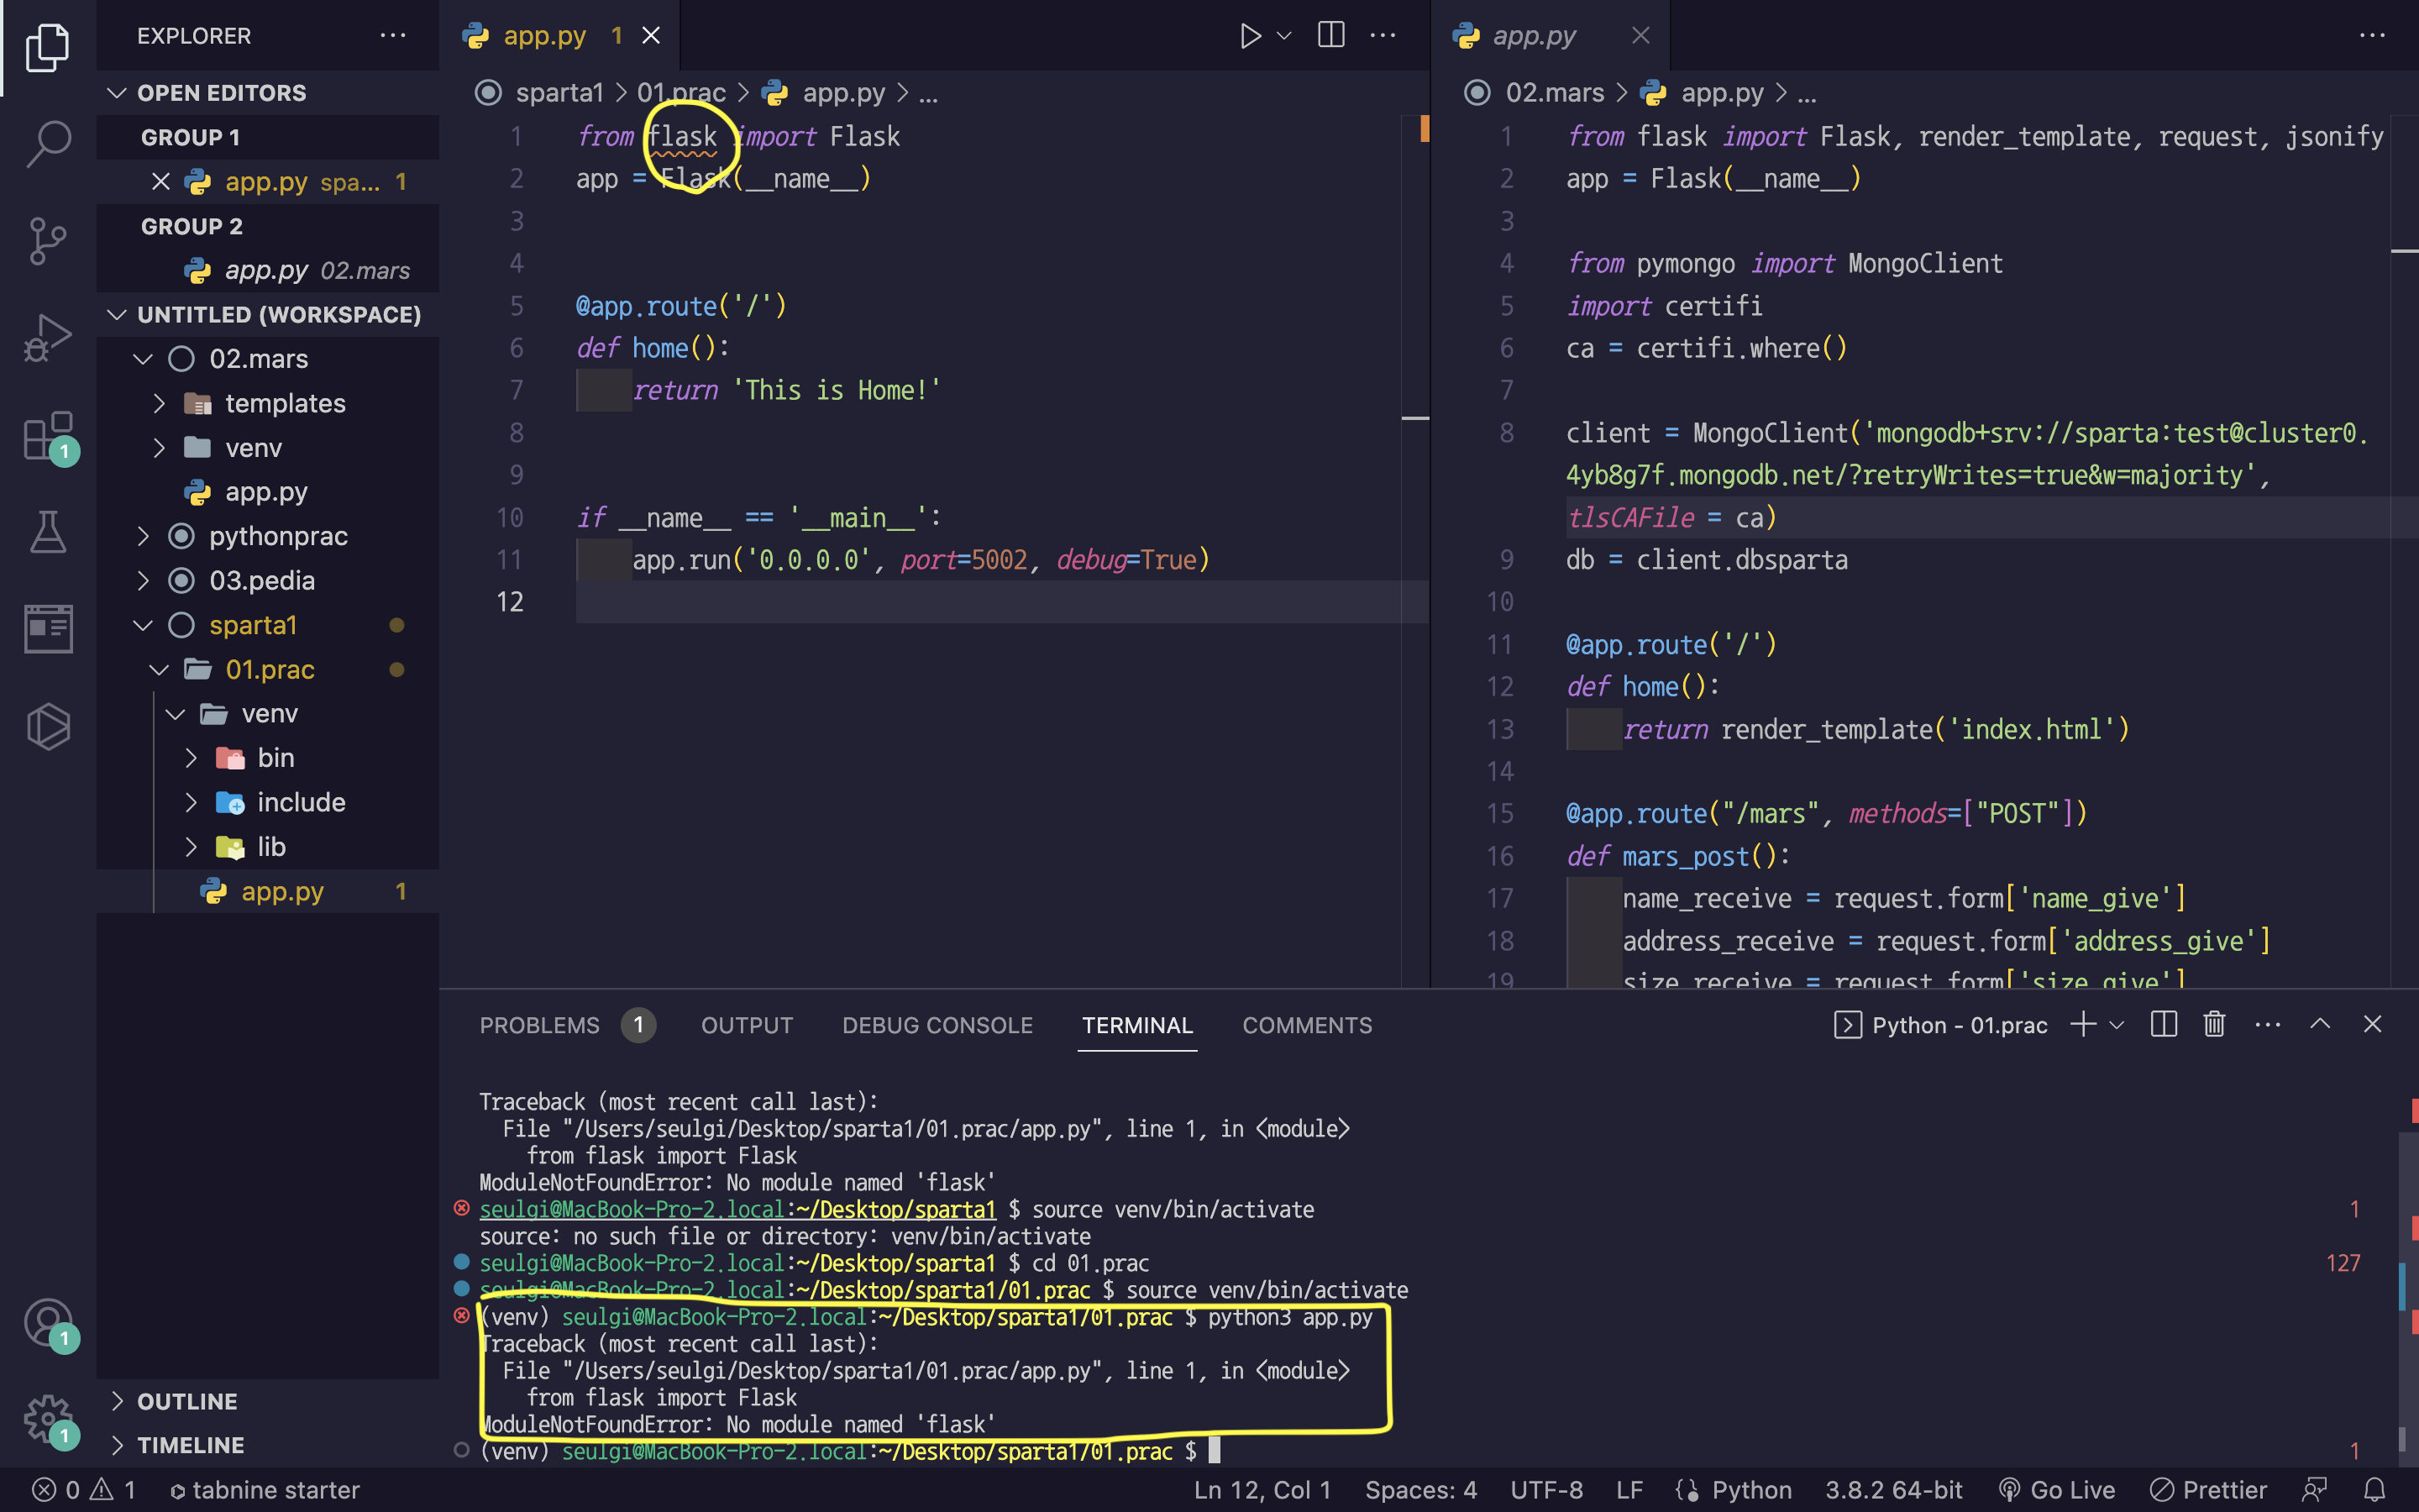Open Explorer views and more actions menu

(393, 36)
